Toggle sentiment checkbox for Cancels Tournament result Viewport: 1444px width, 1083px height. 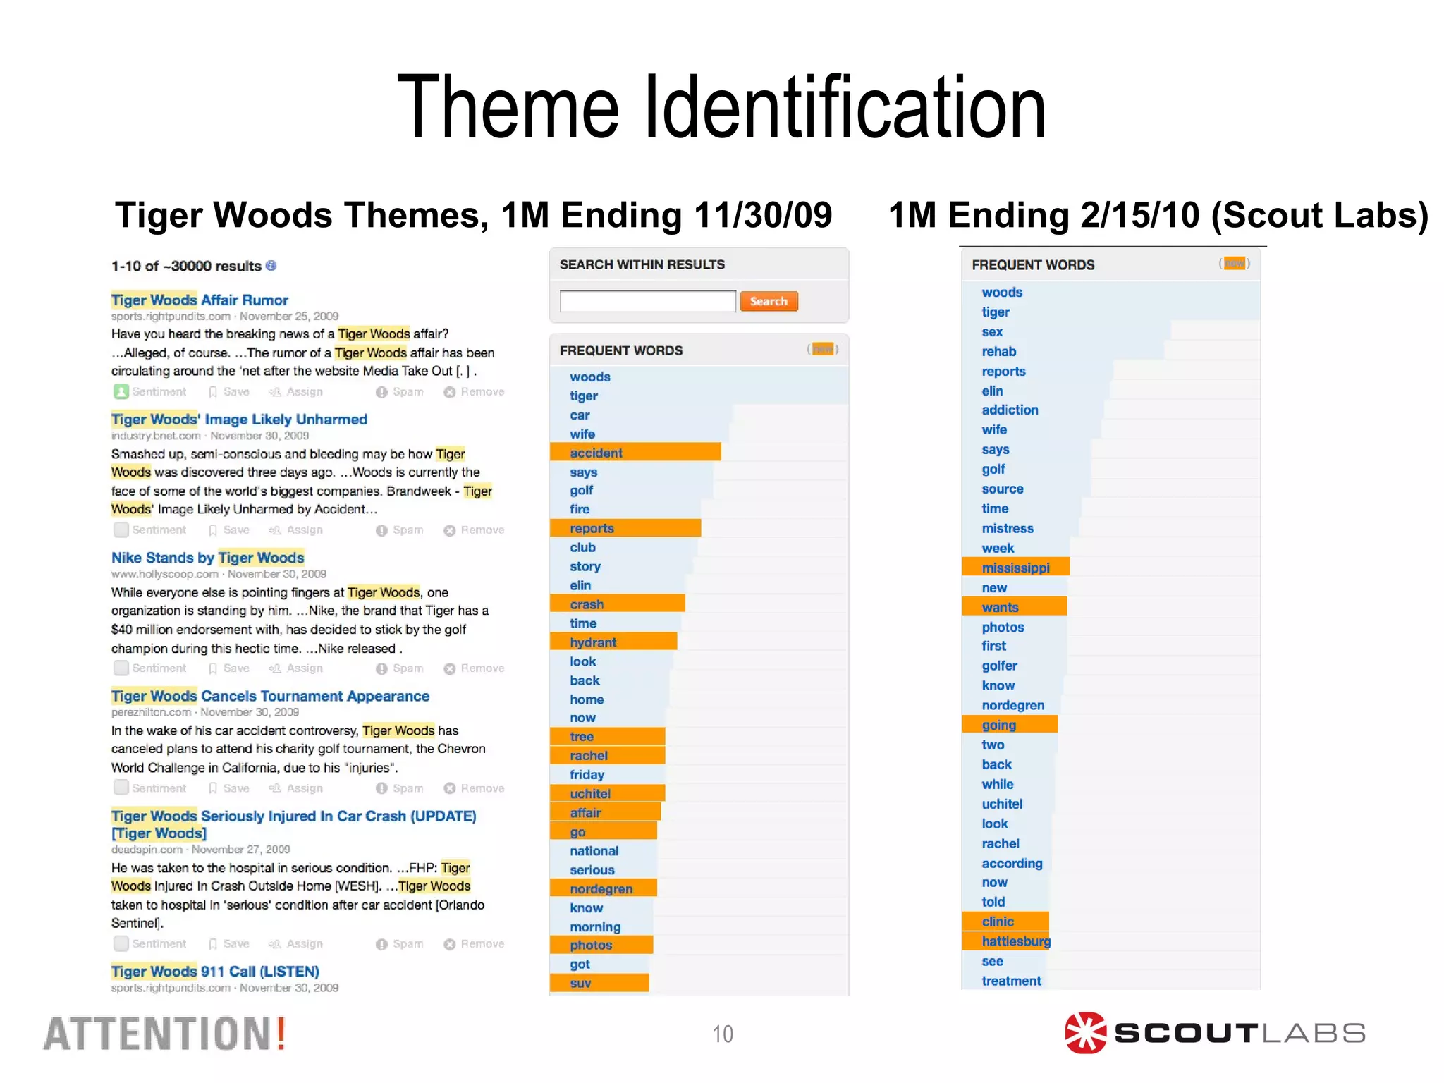[x=121, y=788]
